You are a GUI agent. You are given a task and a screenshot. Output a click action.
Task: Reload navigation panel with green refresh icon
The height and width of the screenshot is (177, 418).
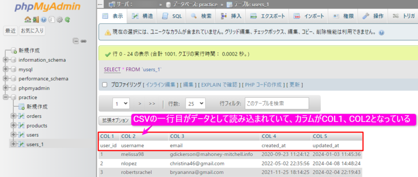(67, 19)
